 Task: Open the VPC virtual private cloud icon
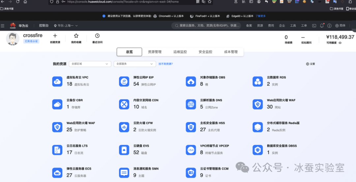coord(57,81)
